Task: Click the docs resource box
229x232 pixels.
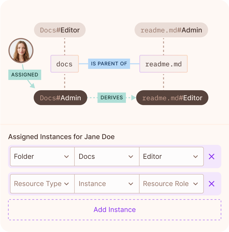Action: point(64,64)
